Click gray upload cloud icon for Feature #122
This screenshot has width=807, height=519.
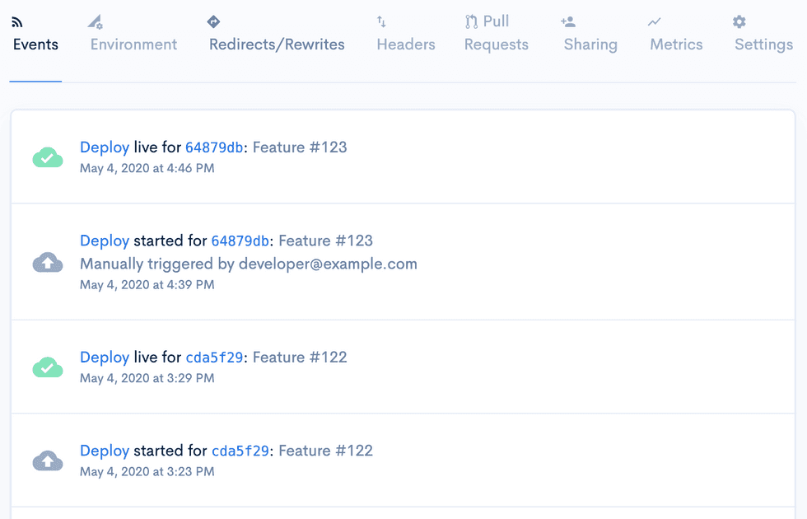[x=48, y=461]
